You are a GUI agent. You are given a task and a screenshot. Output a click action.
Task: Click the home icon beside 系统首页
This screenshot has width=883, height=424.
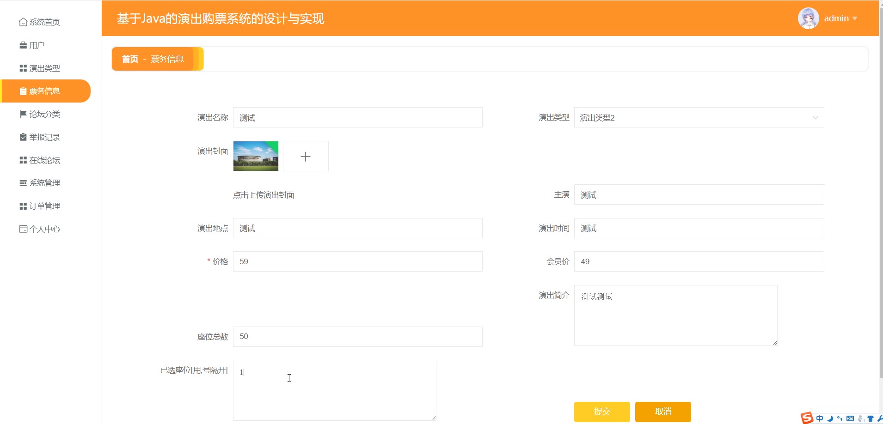(23, 22)
